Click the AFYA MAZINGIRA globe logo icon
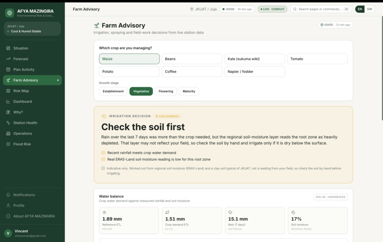 pos(10,13)
